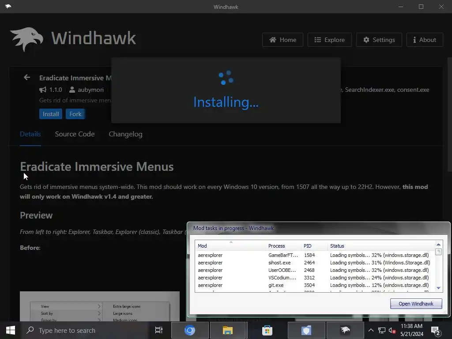Screen dimensions: 452x339
Task: Select the UserOOBE task row
Action: 314,270
